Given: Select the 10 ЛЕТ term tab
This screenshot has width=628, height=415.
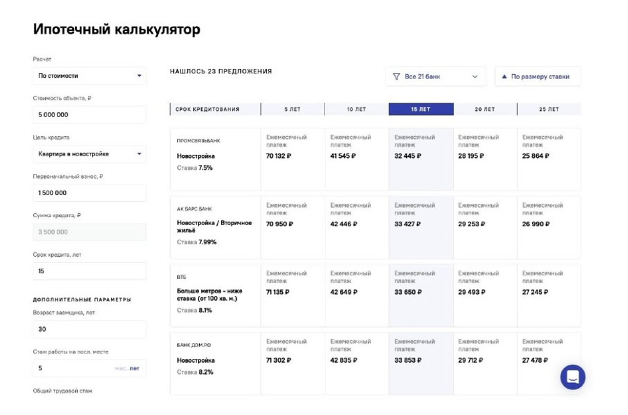Looking at the screenshot, I should [356, 109].
